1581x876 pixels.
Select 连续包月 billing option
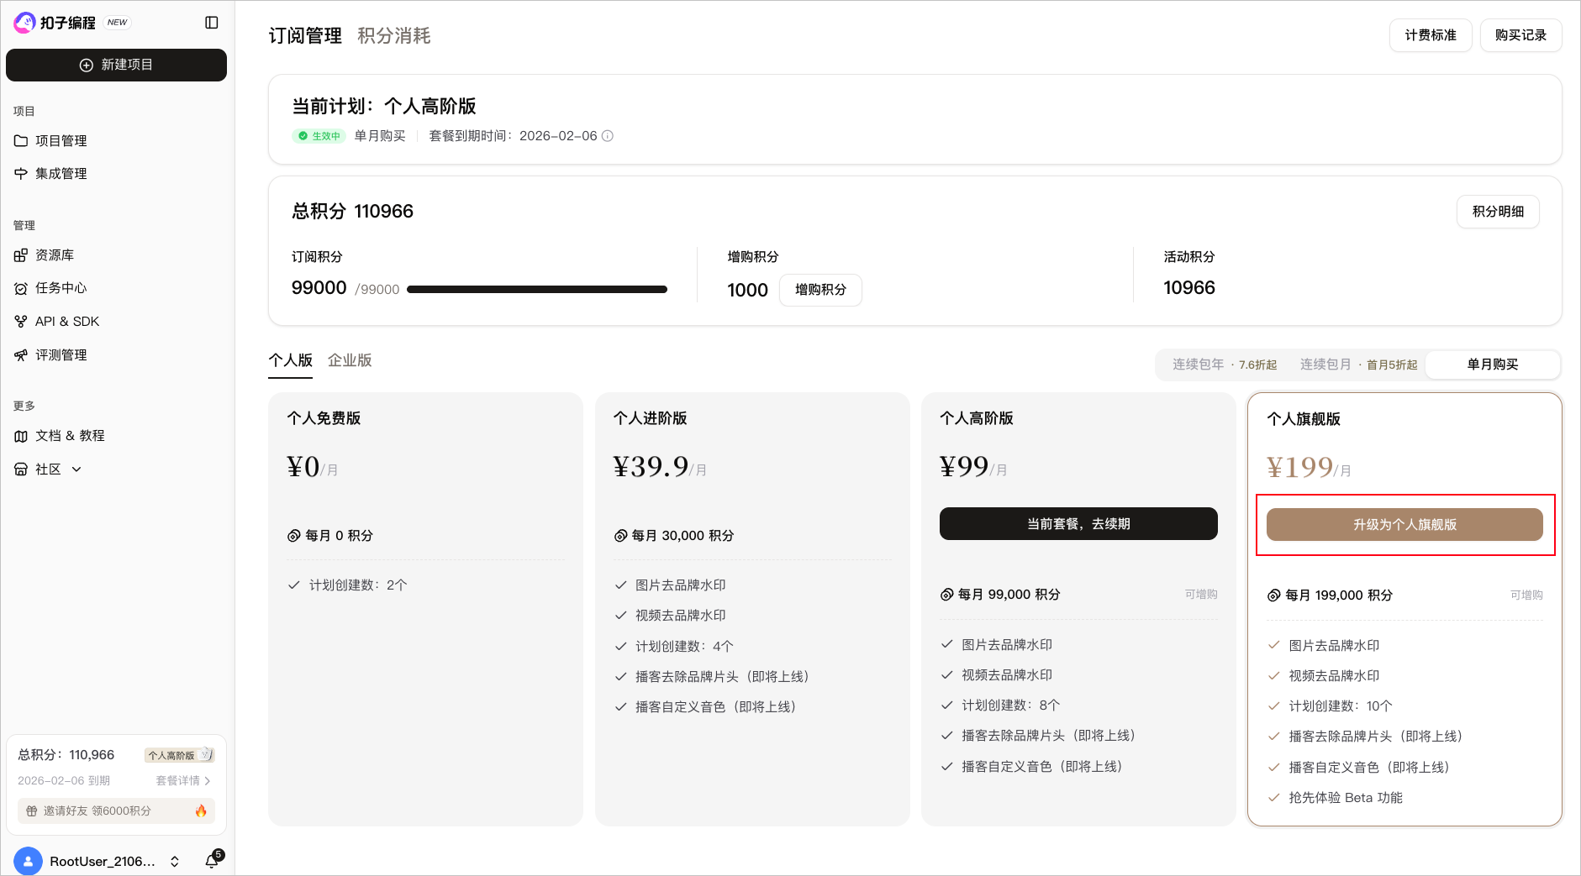(x=1358, y=365)
